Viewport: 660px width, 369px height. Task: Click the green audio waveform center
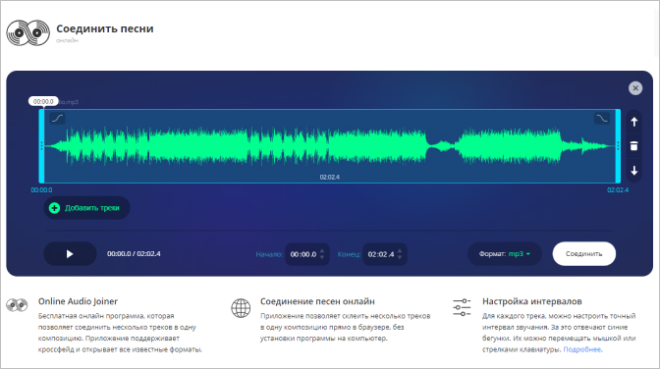click(x=330, y=146)
